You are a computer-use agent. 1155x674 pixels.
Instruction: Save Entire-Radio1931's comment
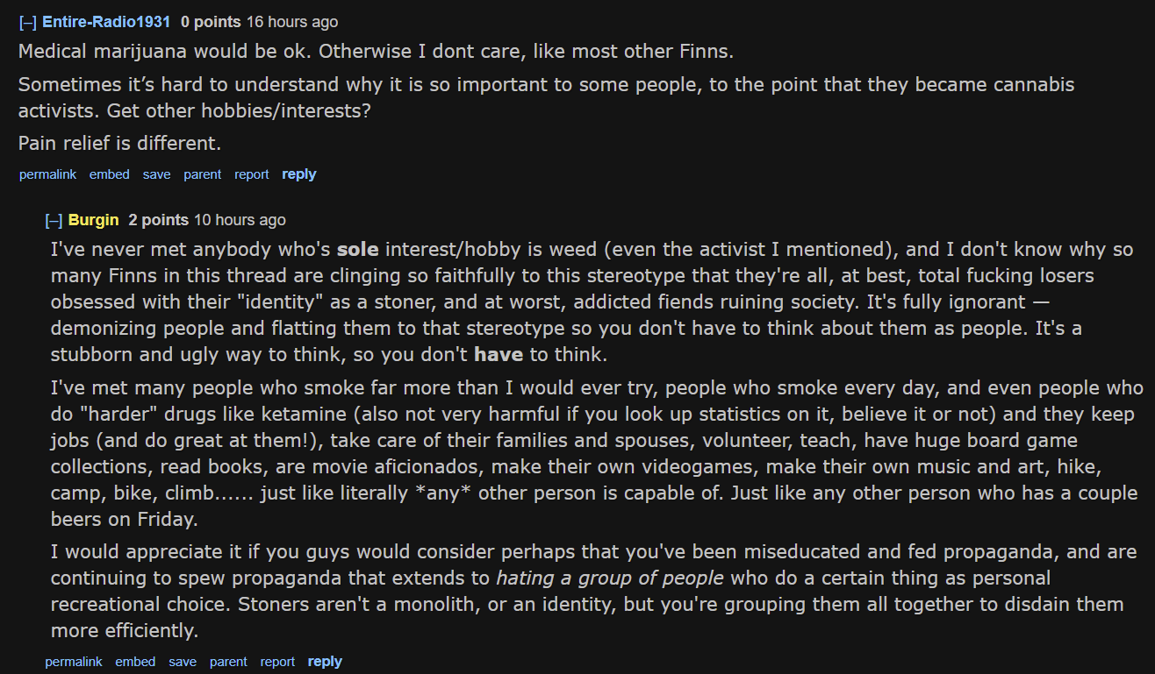(x=157, y=174)
